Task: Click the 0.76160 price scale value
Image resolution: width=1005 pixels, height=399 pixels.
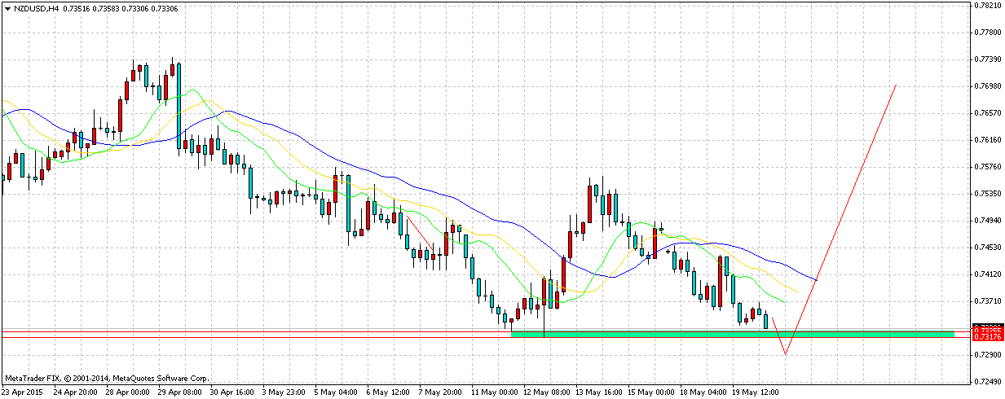Action: pos(987,139)
